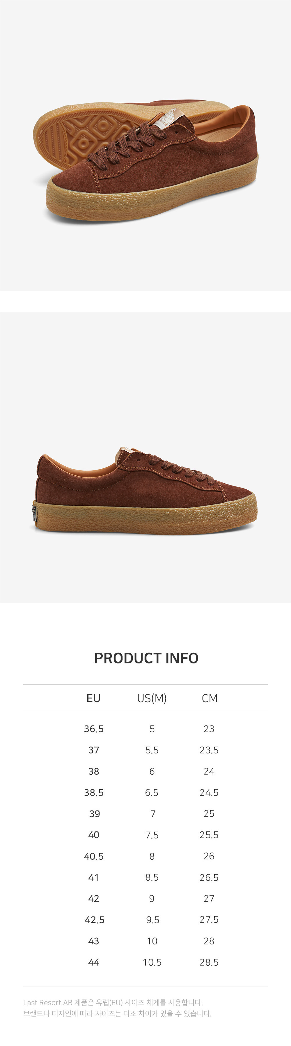The width and height of the screenshot is (291, 1046).
Task: Click EU size 42.5 entry
Action: pyautogui.click(x=95, y=920)
